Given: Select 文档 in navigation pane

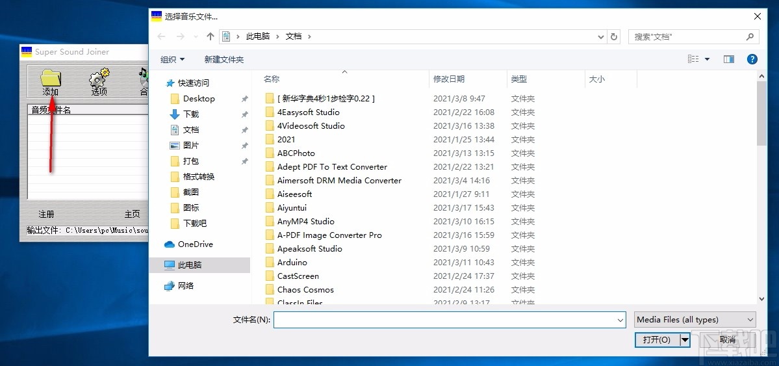Looking at the screenshot, I should pyautogui.click(x=191, y=130).
